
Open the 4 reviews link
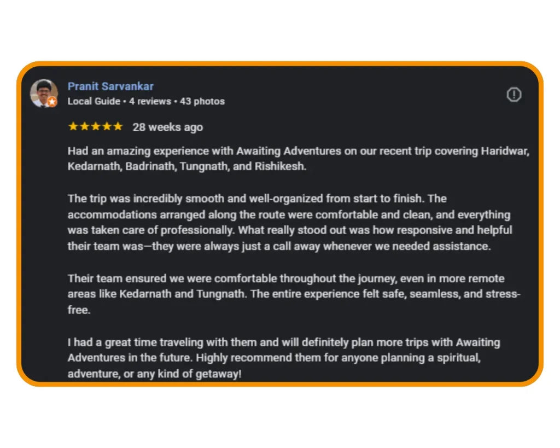coord(150,101)
